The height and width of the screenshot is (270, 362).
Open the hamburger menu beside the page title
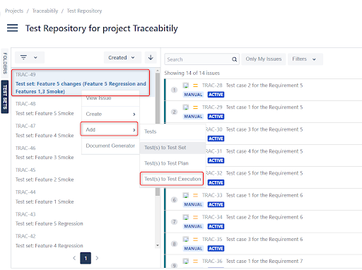pyautogui.click(x=12, y=28)
